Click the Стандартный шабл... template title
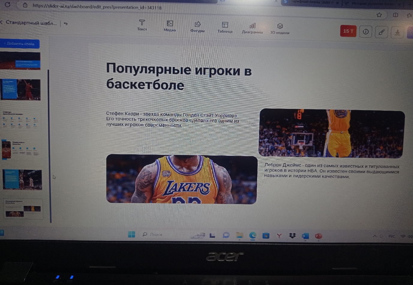413x285 pixels. pyautogui.click(x=31, y=23)
